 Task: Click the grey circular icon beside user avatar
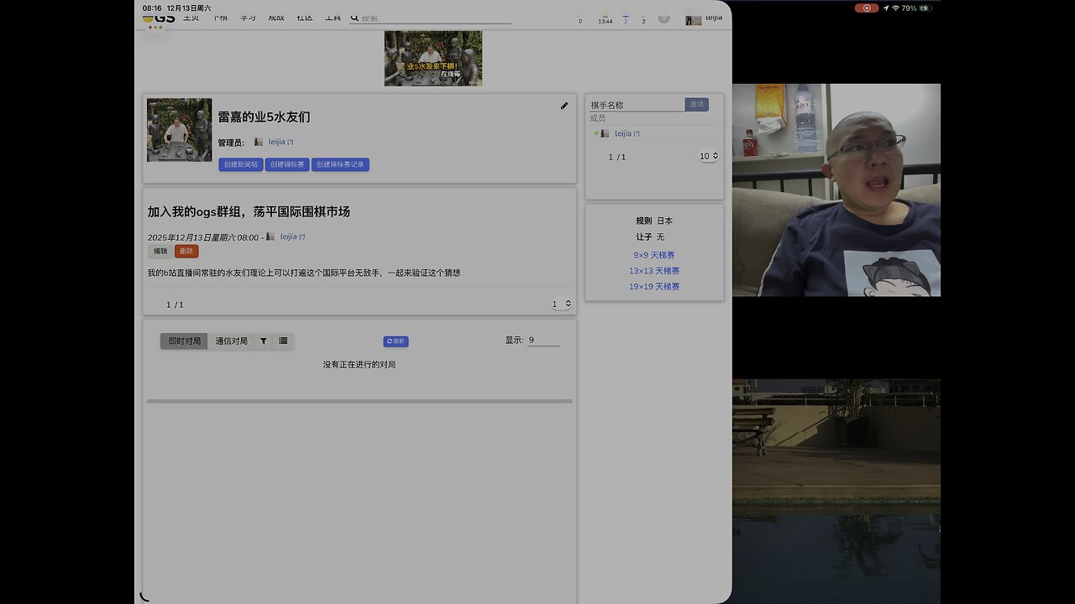coord(664,18)
